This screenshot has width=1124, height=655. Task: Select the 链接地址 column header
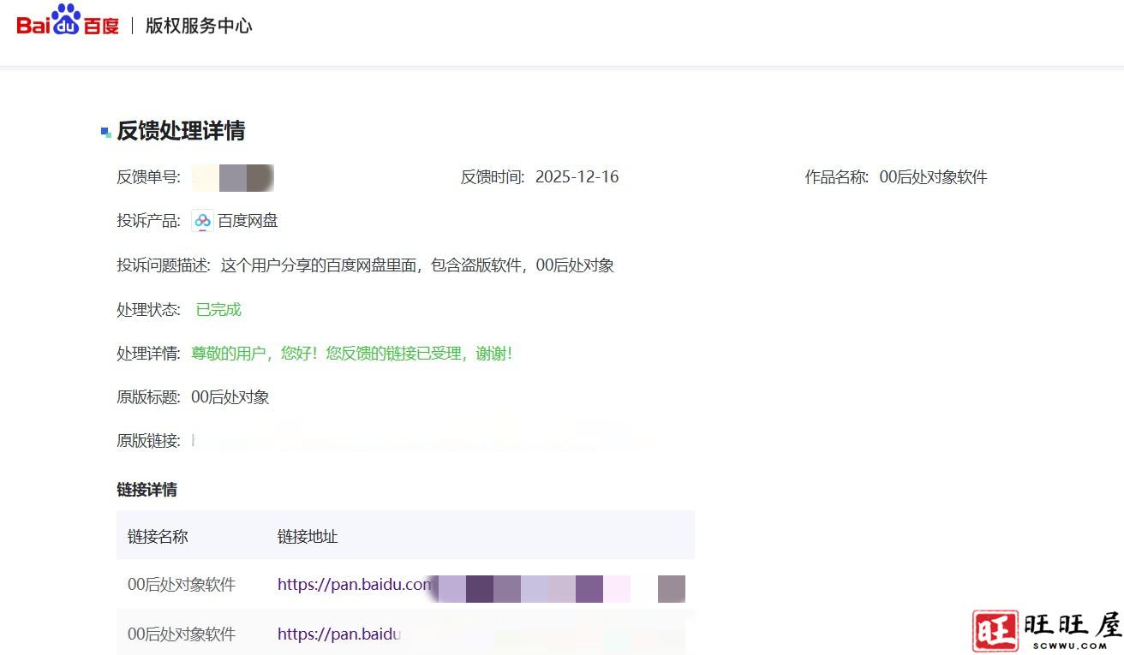click(307, 536)
